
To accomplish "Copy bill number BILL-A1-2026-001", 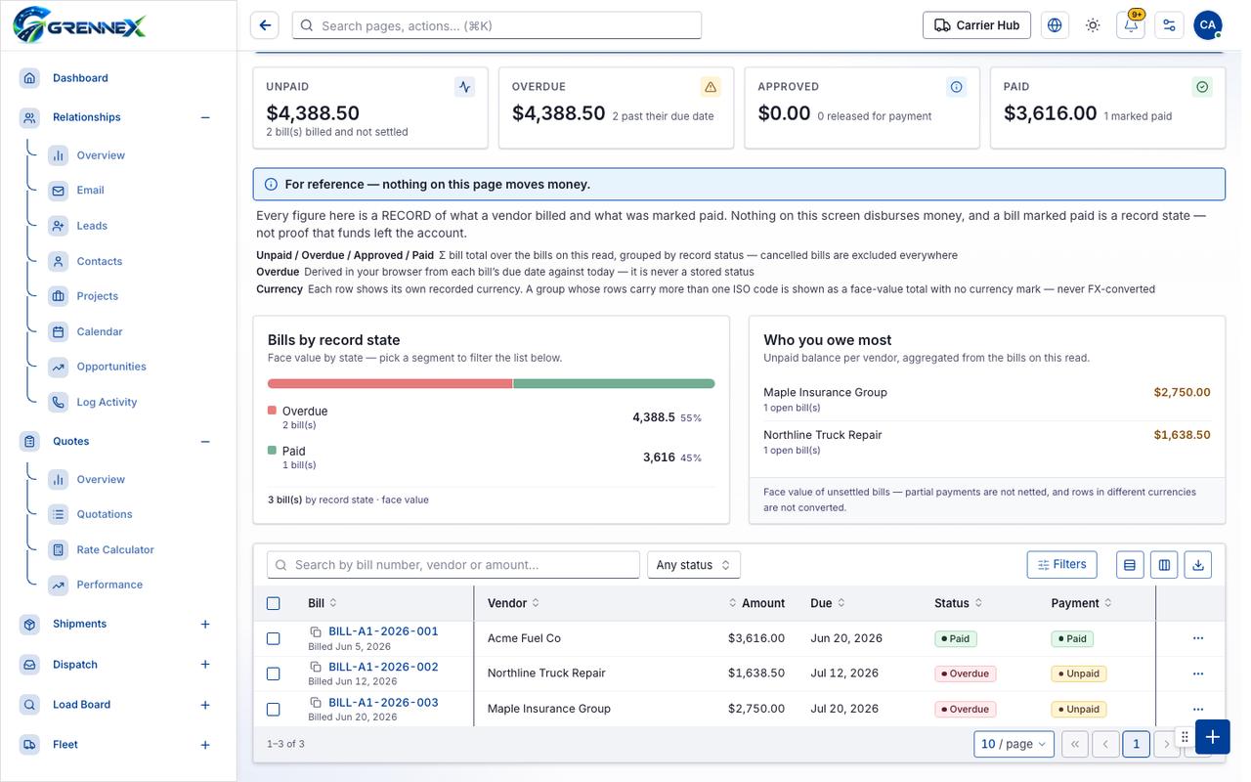I will 316,631.
